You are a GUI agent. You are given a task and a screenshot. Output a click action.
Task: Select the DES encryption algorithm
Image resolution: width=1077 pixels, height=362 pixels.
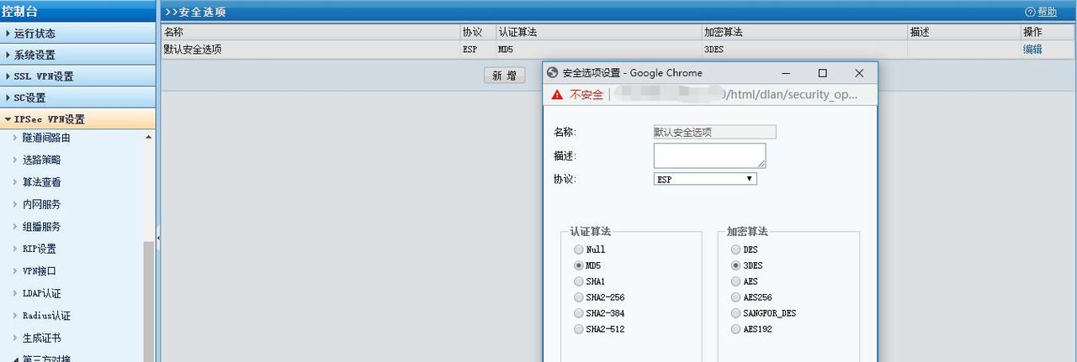tap(736, 249)
